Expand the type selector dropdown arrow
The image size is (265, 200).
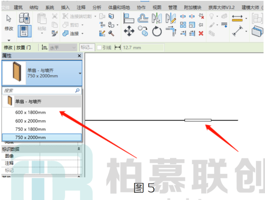(80, 73)
